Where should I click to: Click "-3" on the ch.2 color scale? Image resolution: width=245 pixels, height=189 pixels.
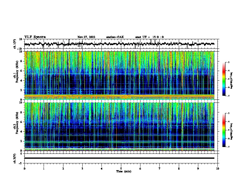coord(228,113)
